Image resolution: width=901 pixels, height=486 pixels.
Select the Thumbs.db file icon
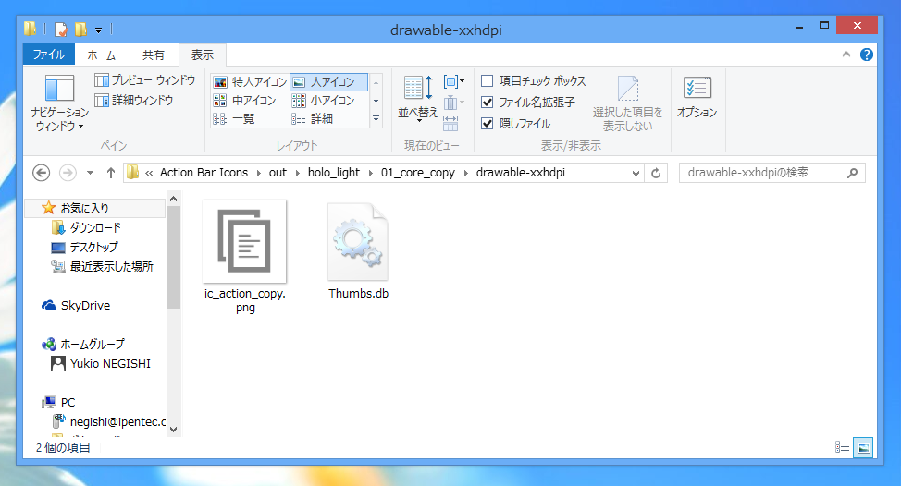pyautogui.click(x=358, y=241)
